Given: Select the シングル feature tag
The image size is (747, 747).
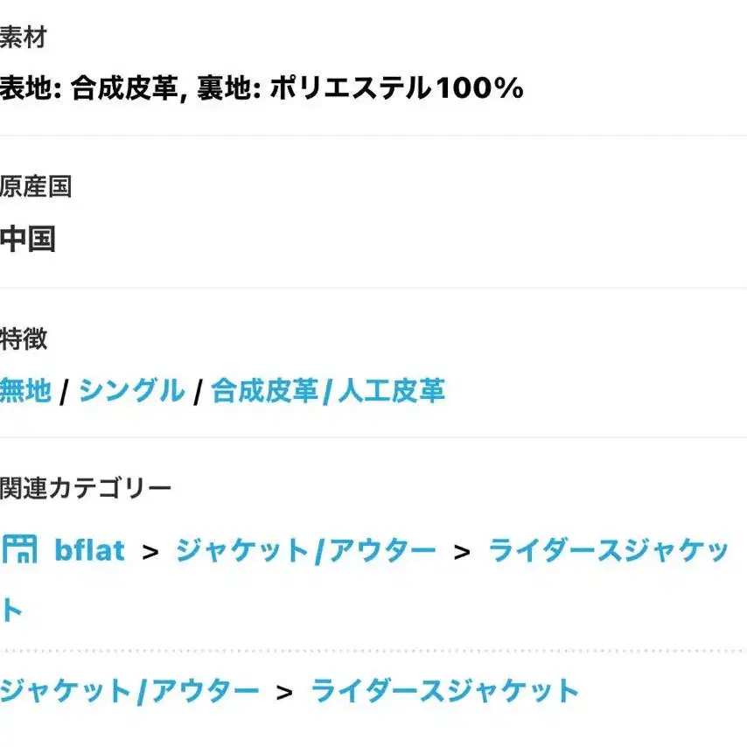Looking at the screenshot, I should (131, 390).
